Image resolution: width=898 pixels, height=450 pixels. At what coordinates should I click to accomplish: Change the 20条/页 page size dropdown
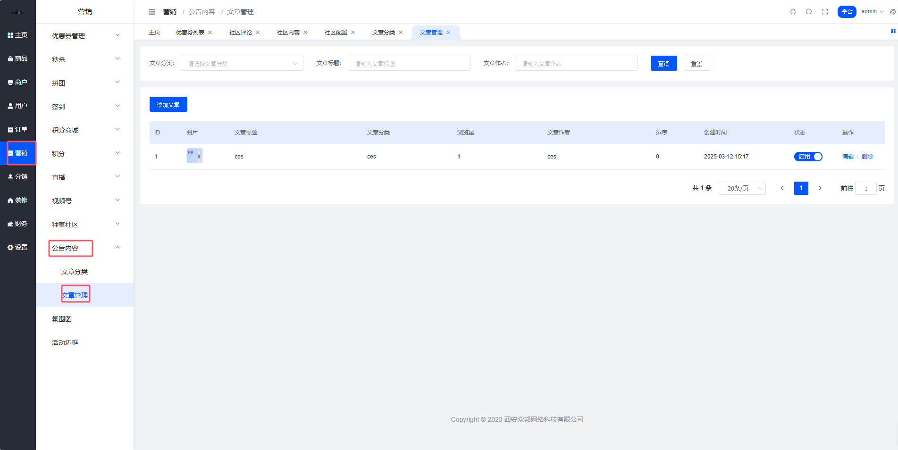742,188
